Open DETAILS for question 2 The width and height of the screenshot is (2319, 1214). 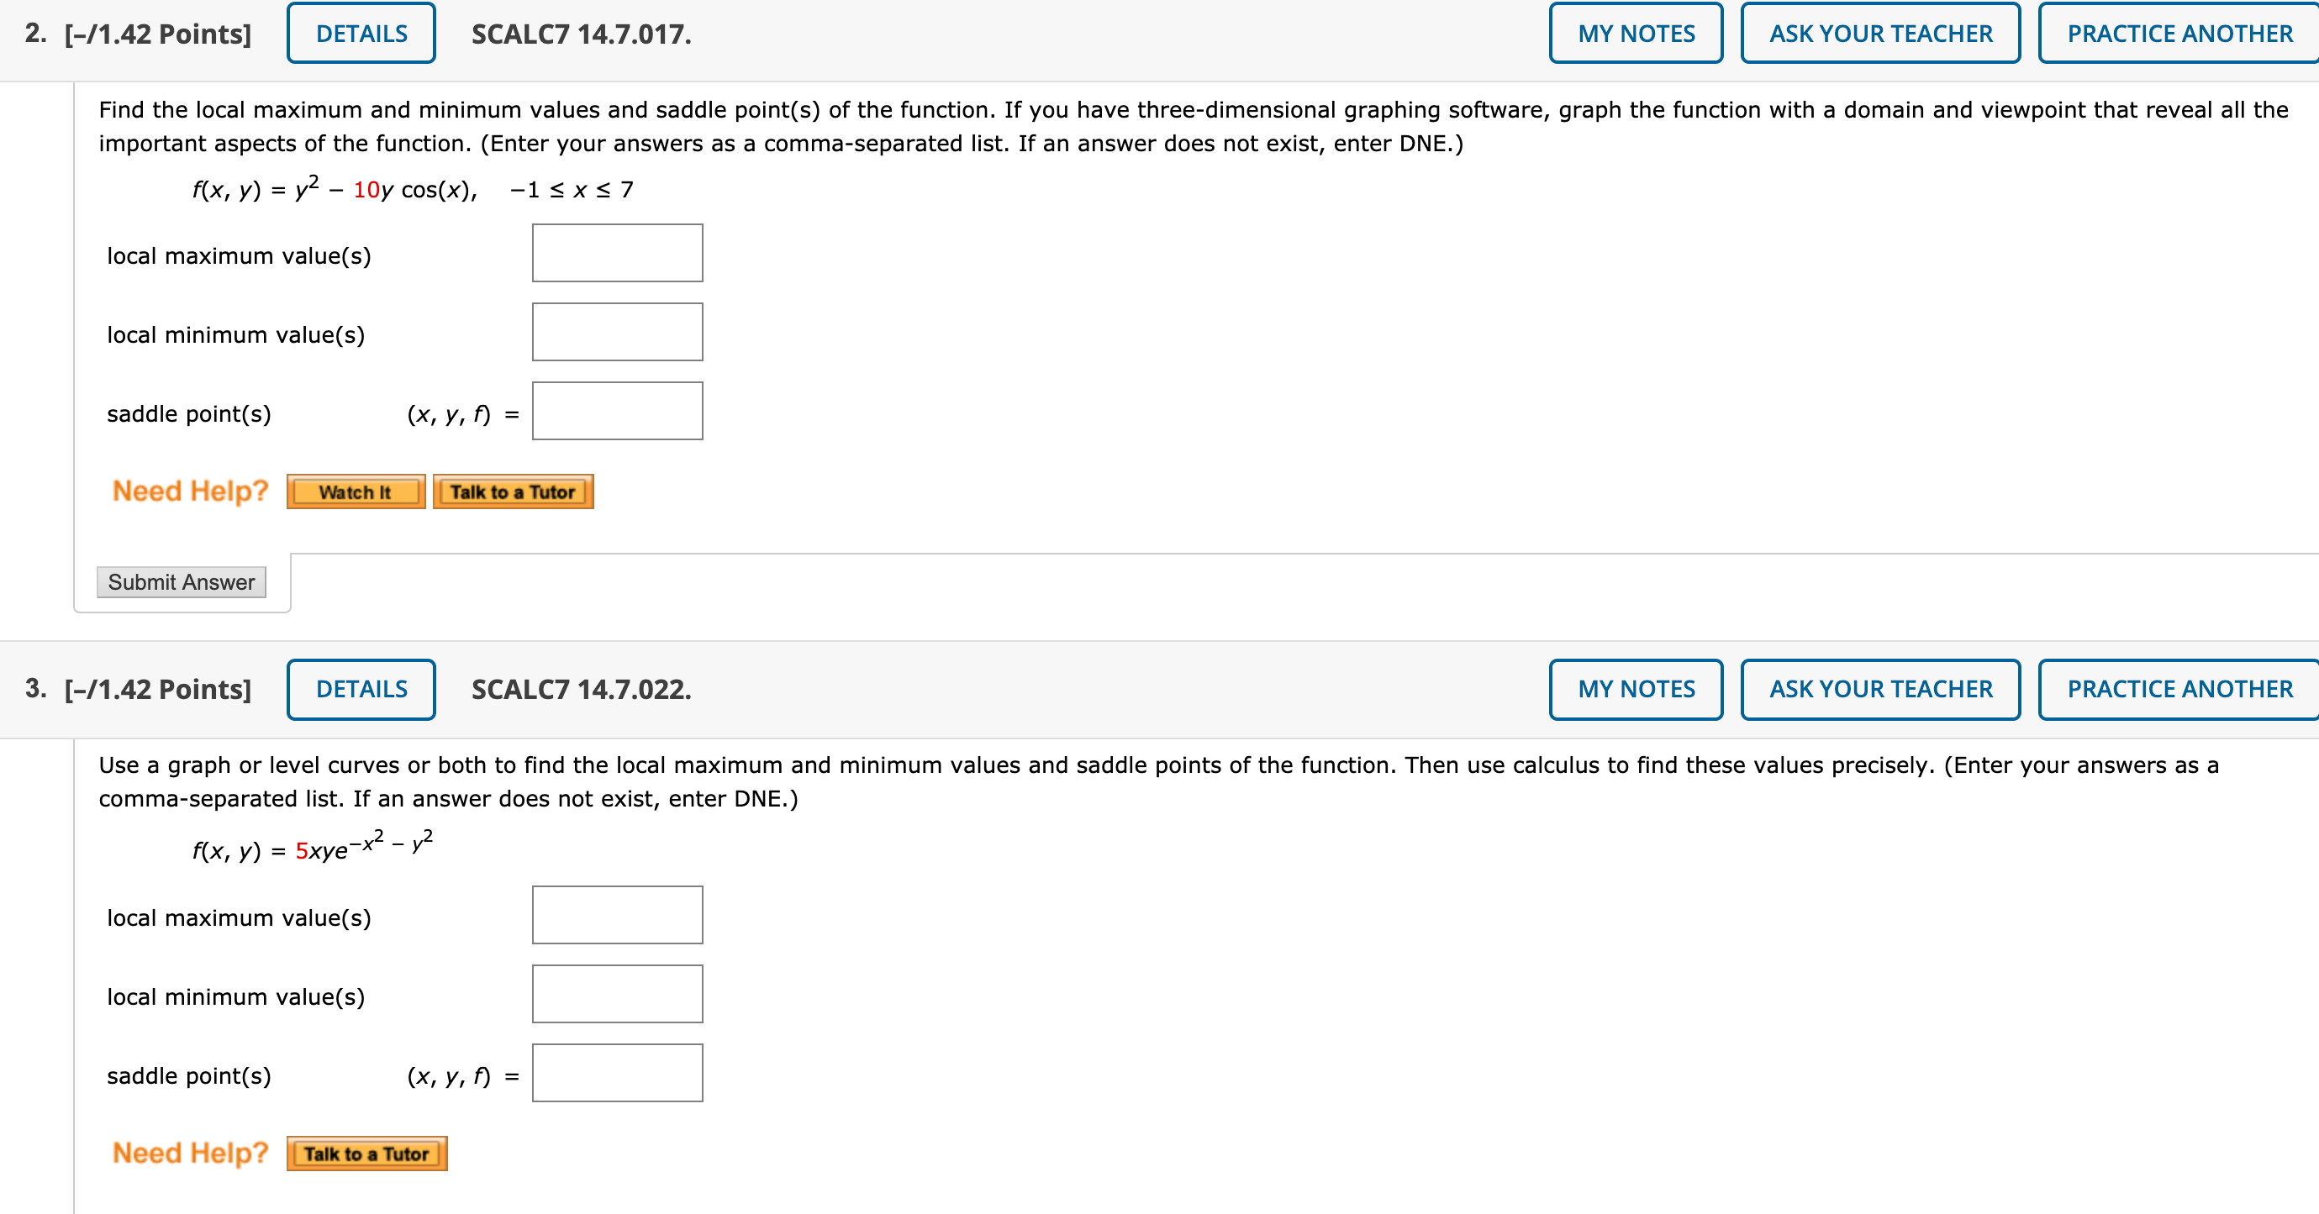click(361, 34)
